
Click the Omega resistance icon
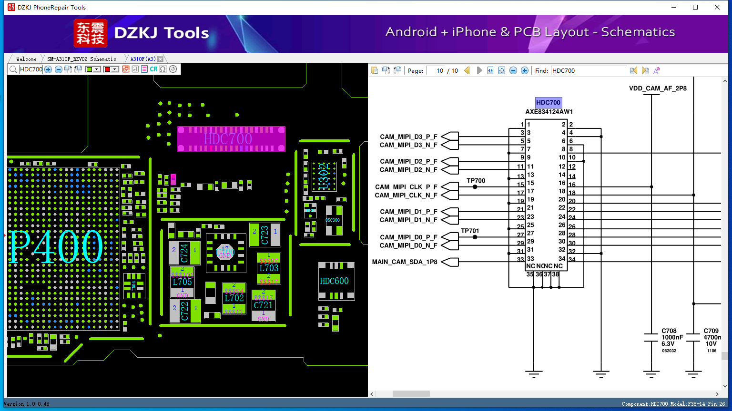[163, 69]
